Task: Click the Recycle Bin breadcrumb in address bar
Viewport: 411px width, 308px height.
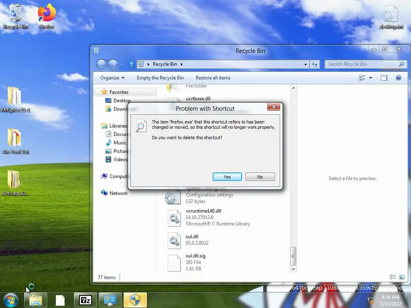Action: pos(165,64)
